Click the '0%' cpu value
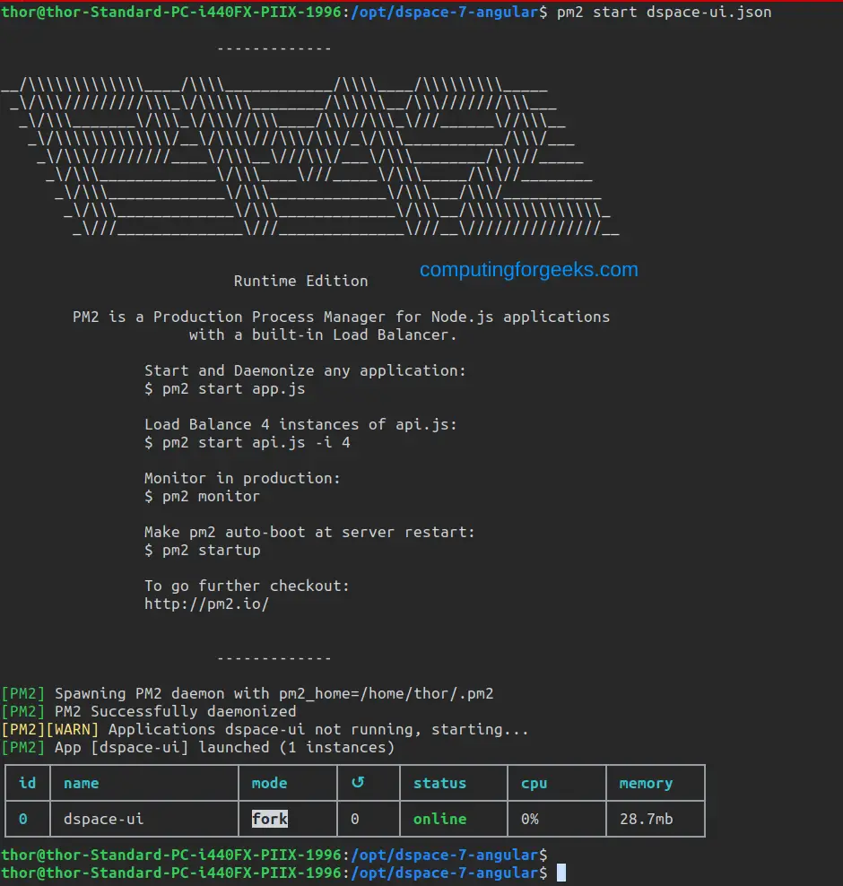843x886 pixels. click(529, 819)
